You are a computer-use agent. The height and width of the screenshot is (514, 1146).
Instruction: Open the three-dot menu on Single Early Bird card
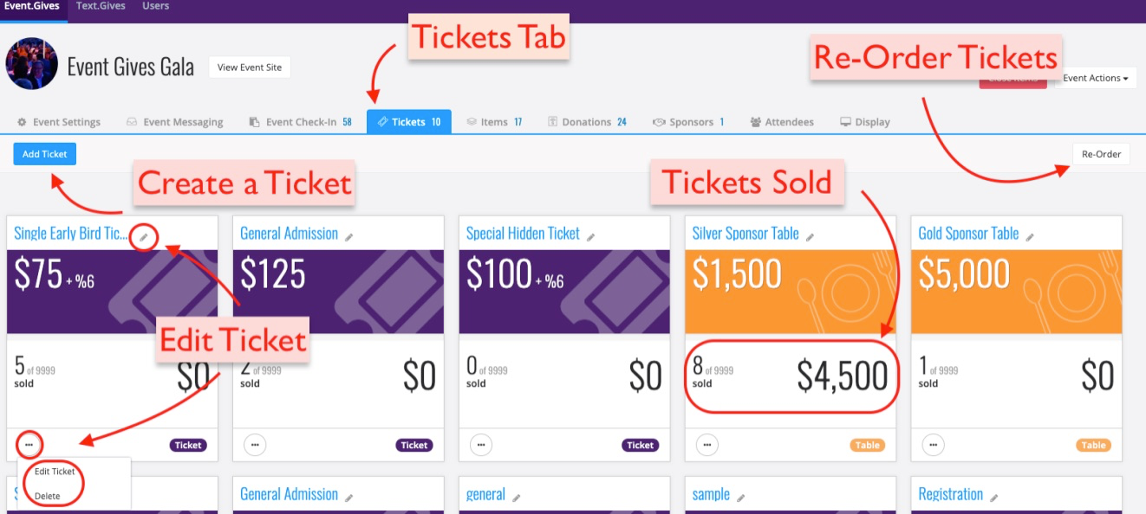tap(29, 445)
